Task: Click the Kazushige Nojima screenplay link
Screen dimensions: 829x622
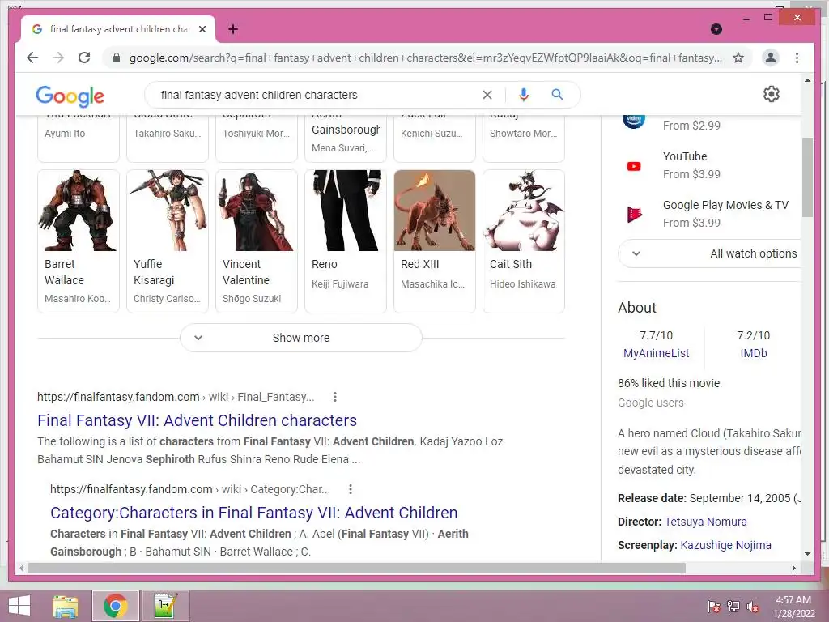Action: click(x=725, y=545)
